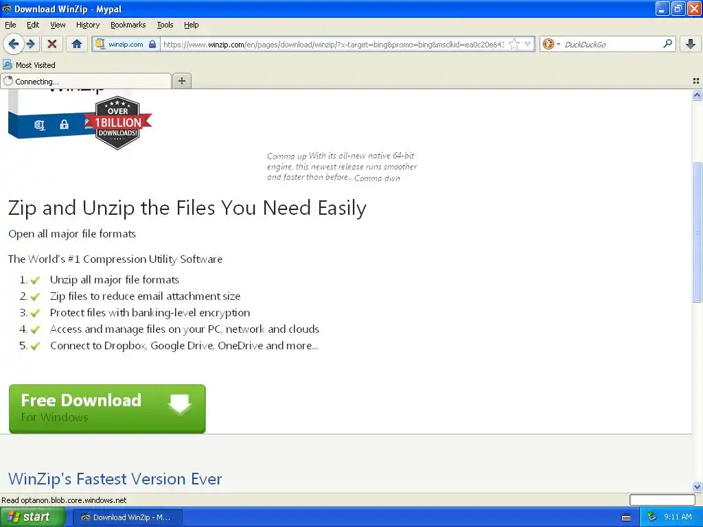Open the View menu
Screen dimensions: 703x527
coord(58,25)
